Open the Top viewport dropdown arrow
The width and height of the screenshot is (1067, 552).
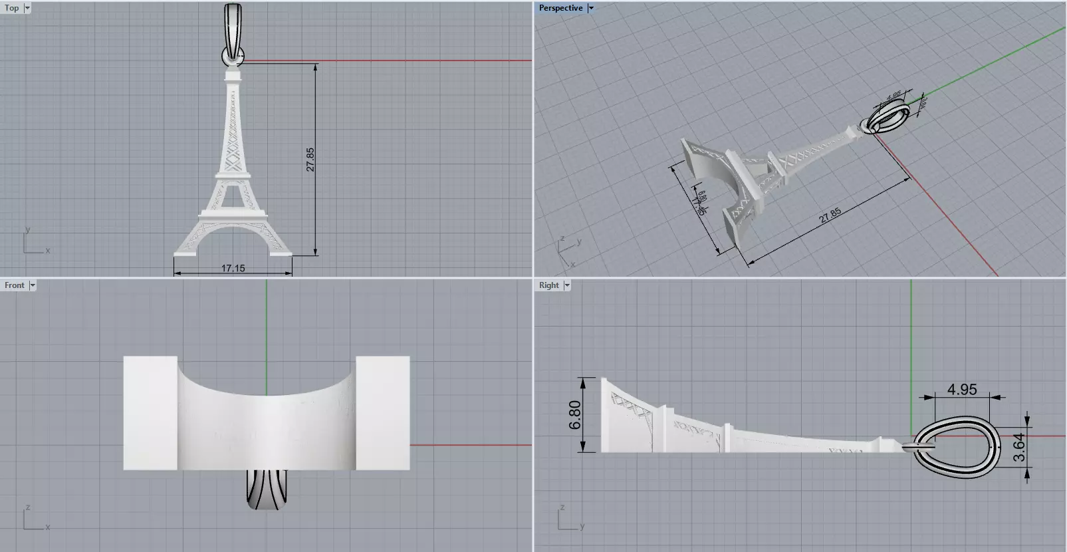[27, 8]
